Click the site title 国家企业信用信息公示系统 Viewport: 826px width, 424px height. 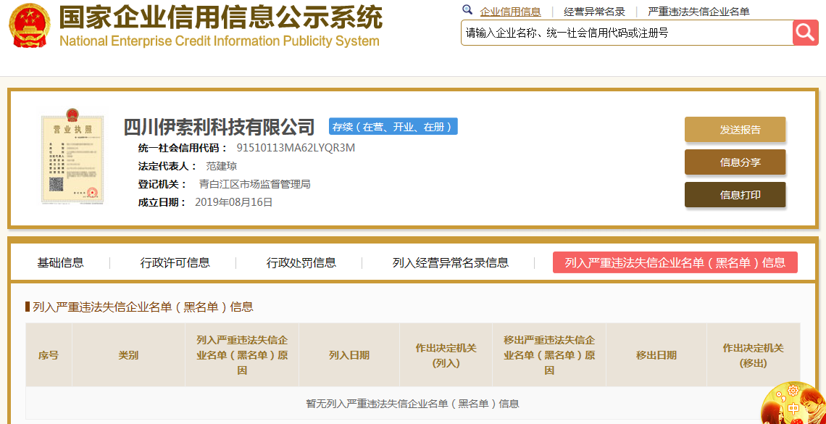pos(221,17)
